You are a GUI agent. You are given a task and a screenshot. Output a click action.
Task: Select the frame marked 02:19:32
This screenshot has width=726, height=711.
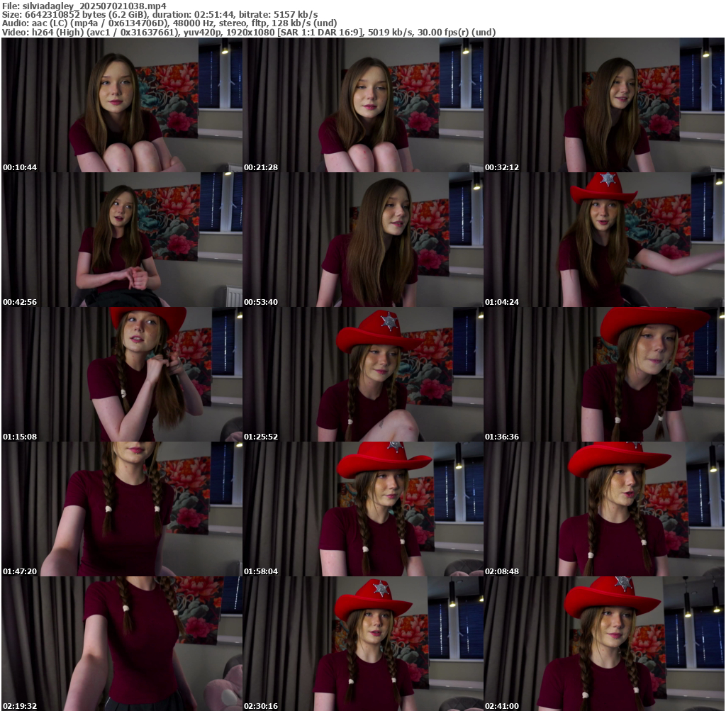point(122,644)
